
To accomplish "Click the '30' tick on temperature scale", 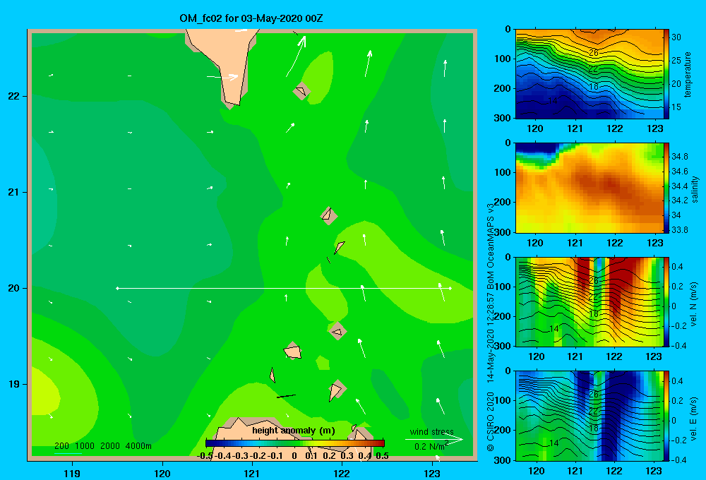I will point(676,37).
